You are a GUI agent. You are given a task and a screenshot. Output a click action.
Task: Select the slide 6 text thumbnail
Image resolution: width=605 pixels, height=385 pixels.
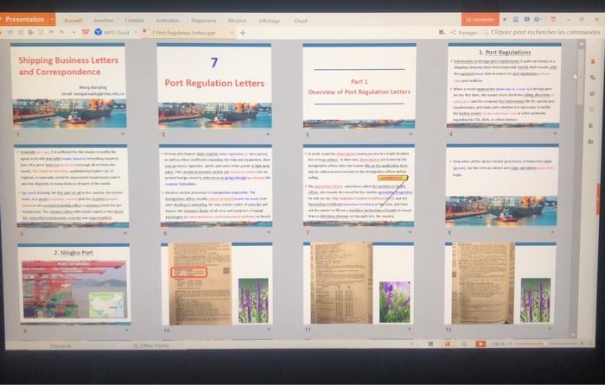coord(216,186)
